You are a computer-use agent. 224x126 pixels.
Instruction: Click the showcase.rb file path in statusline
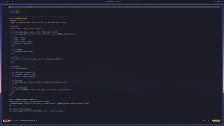(x=26, y=120)
